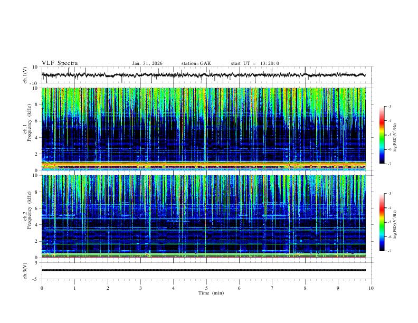Screen dimensions: 418x323
Task: Click the ch.1 voltage waveform trace
Action: [x=203, y=75]
